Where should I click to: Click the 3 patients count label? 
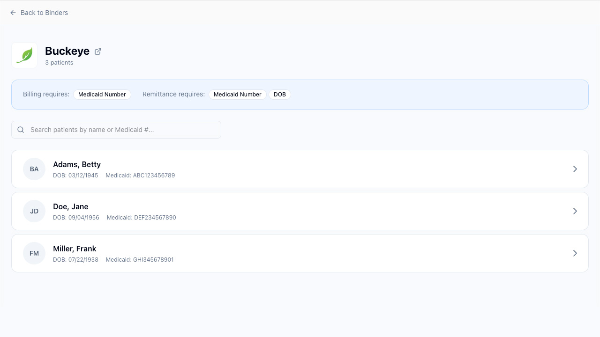point(59,63)
